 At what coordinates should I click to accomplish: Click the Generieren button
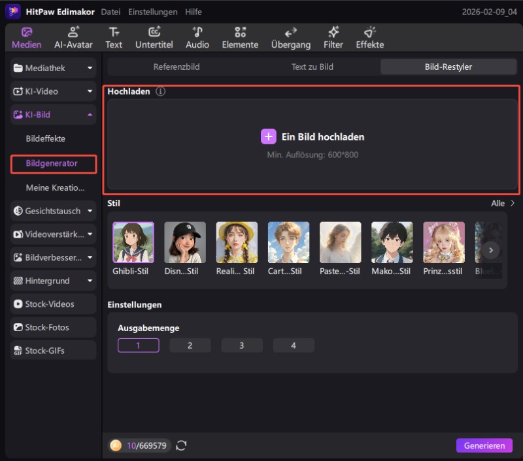[484, 445]
